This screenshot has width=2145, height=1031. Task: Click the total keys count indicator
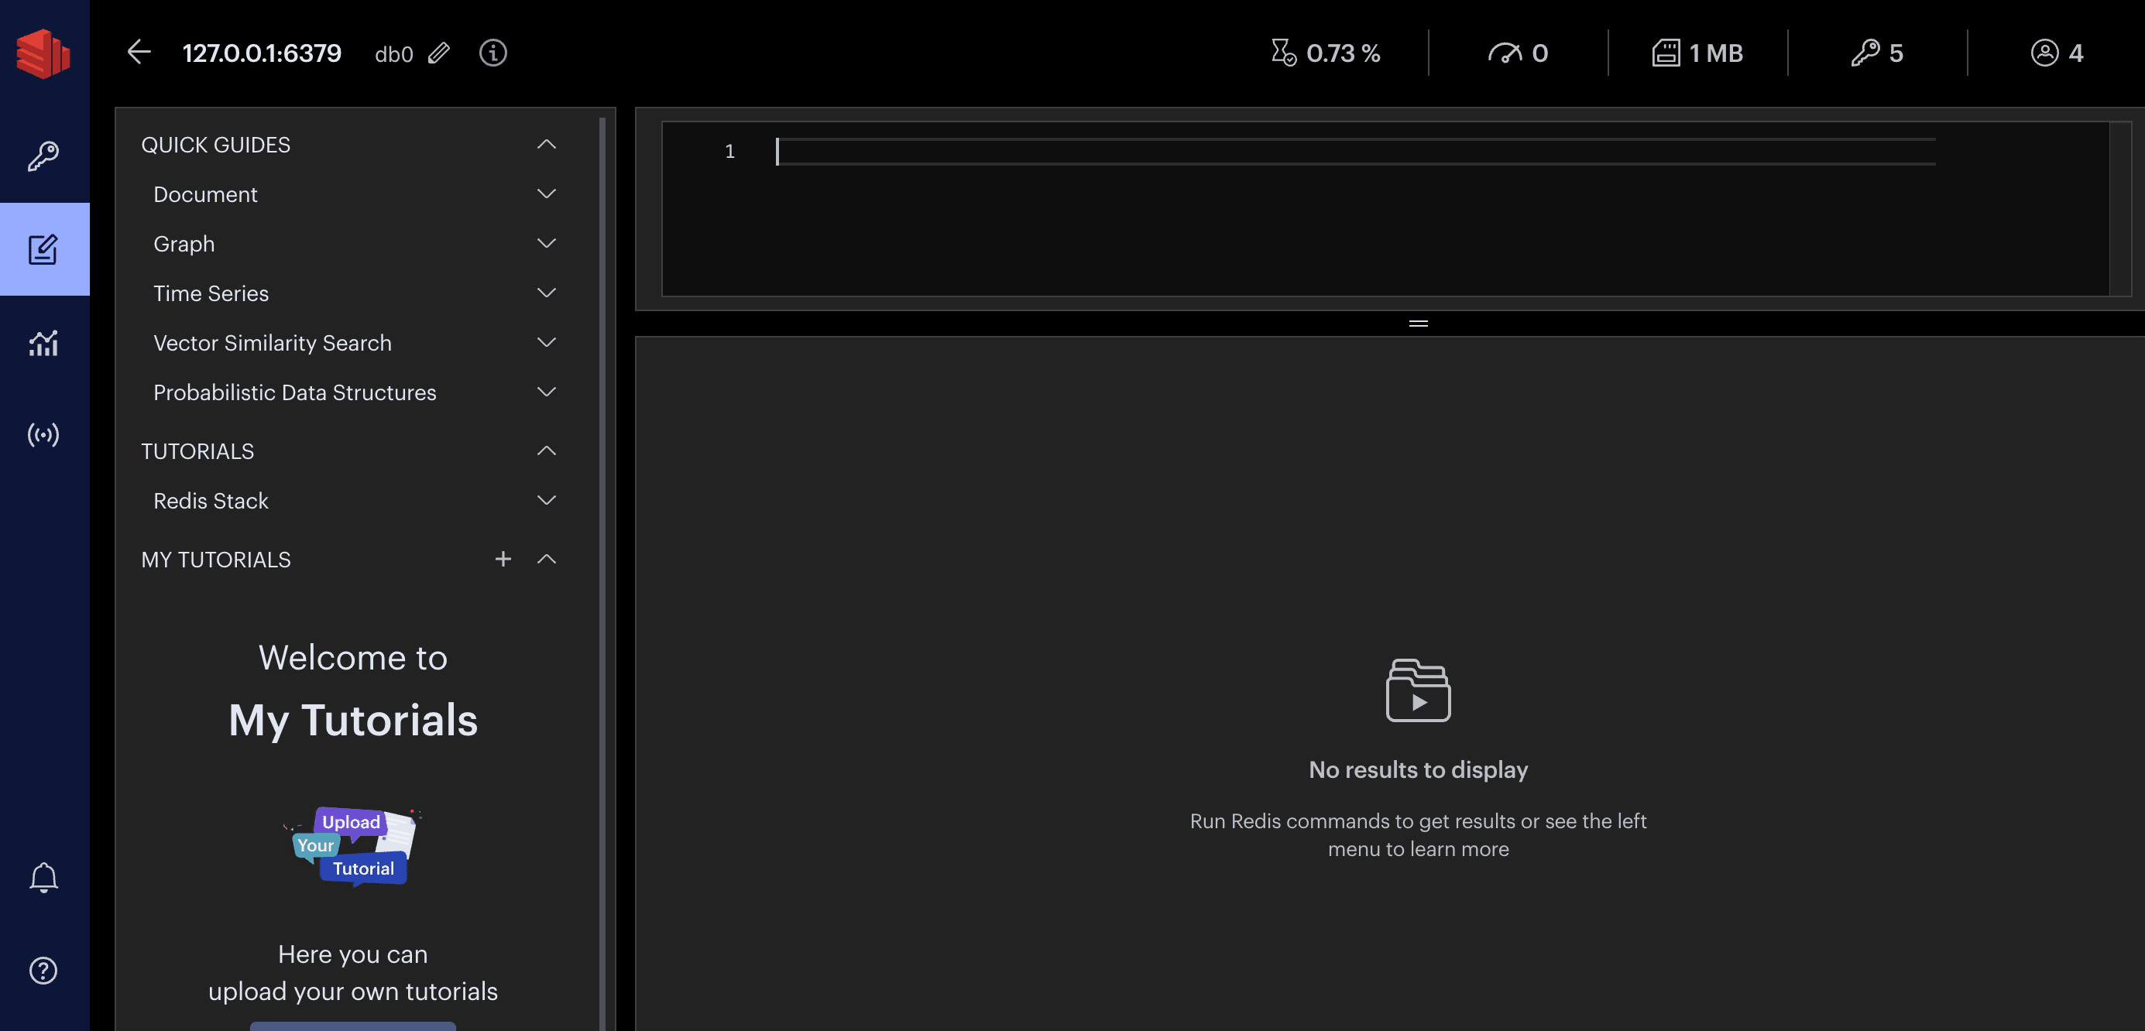pos(1877,53)
